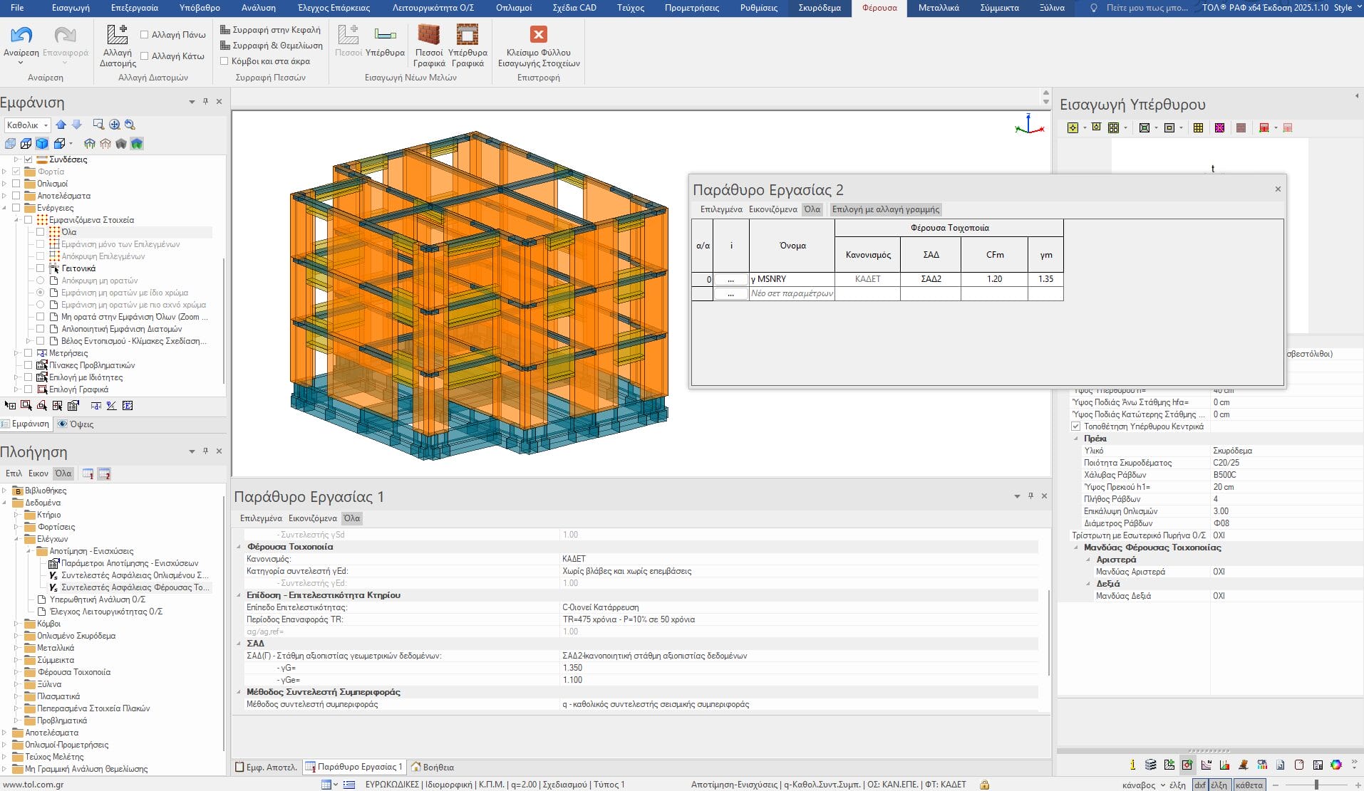This screenshot has height=791, width=1364.
Task: Expand the Οπλισμένο Σκυρόδεμα tree node
Action: 16,636
